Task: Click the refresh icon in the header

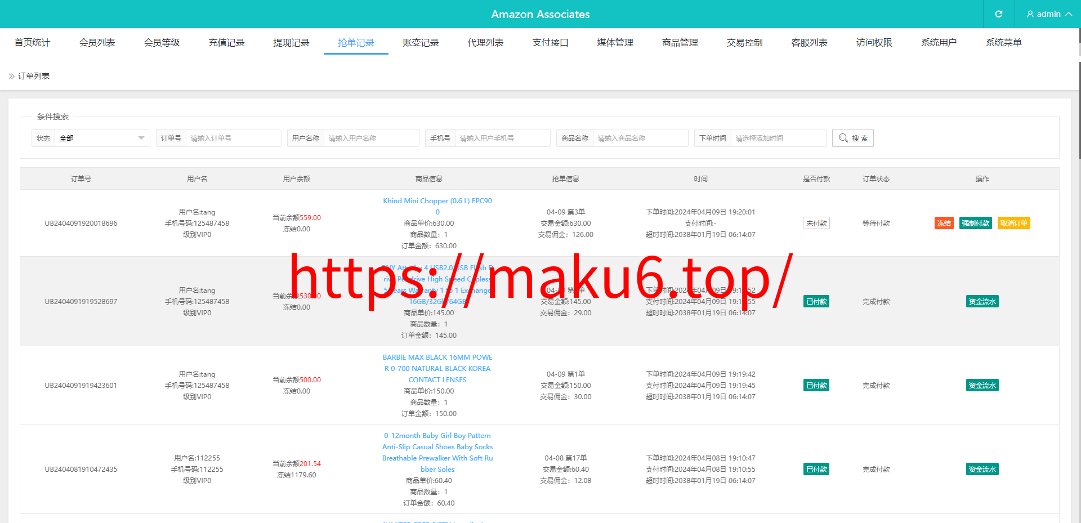Action: (999, 14)
